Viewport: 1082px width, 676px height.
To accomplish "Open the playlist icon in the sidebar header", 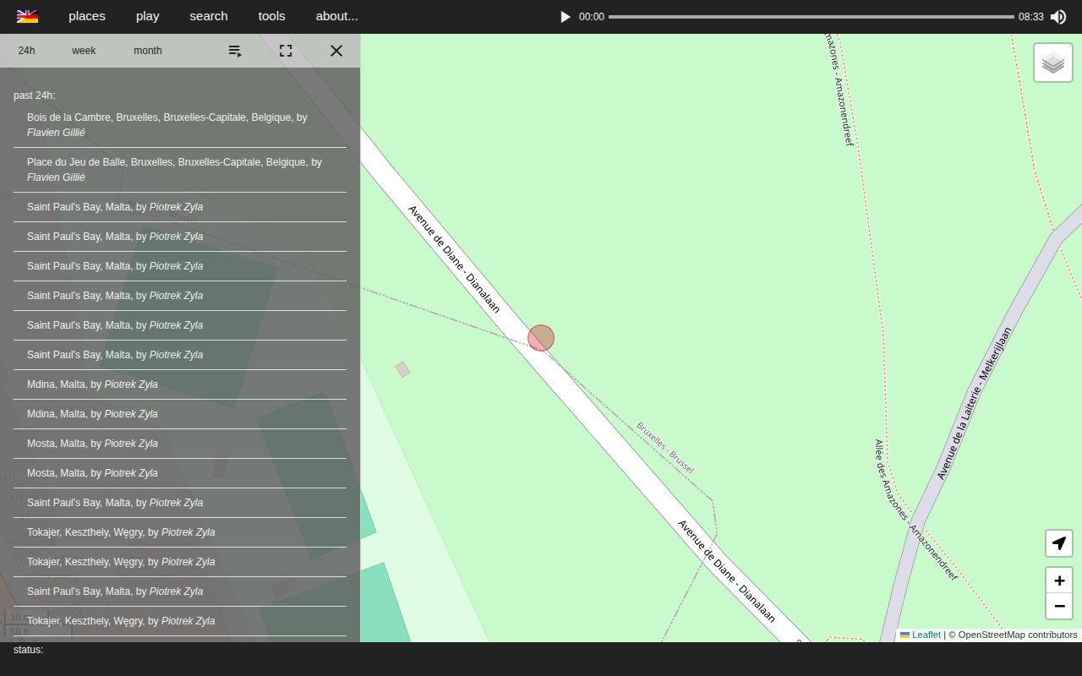I will (x=234, y=51).
